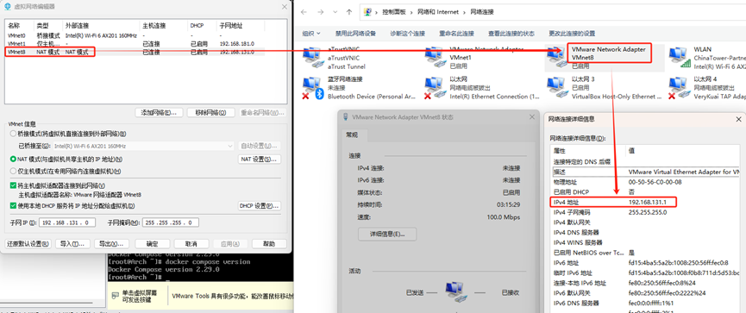Image resolution: width=746 pixels, height=313 pixels.
Task: Click the Virtual Network Editor title icon
Action: coord(7,7)
